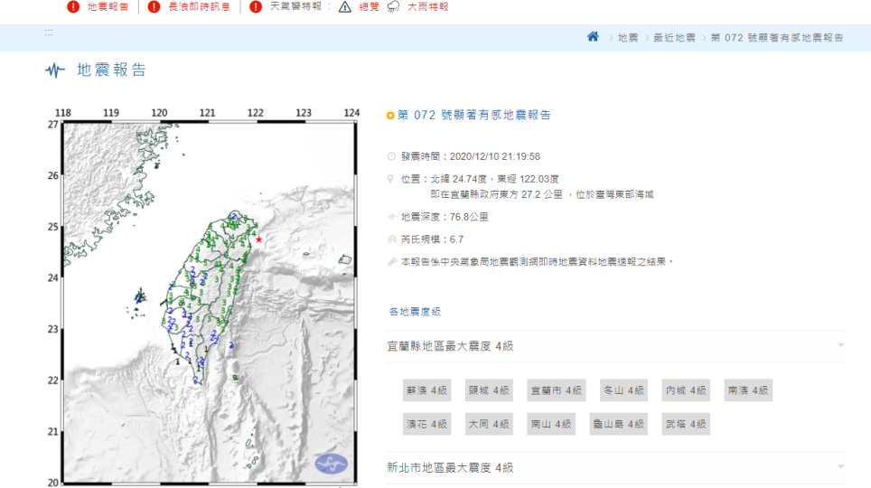Open the 地震報告 alert link

click(x=108, y=7)
